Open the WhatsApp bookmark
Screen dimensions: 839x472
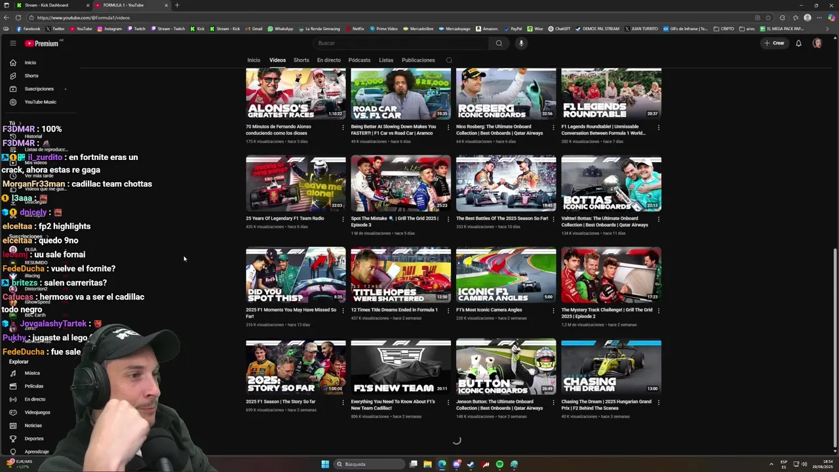(280, 29)
